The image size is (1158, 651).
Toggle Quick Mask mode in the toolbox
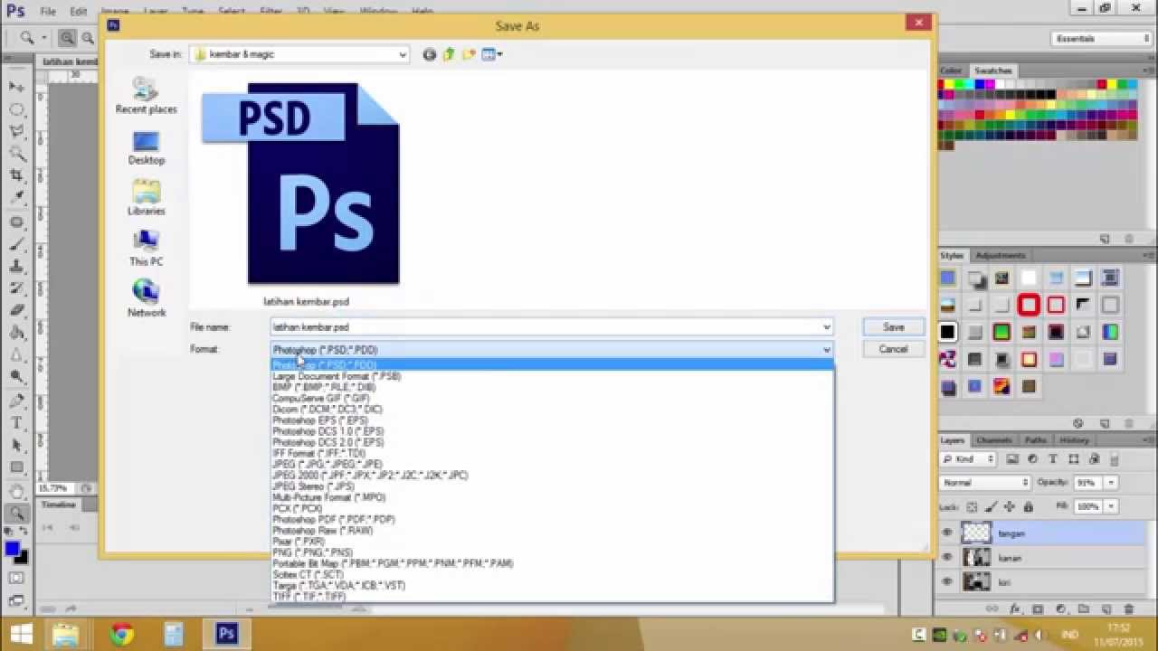click(x=16, y=576)
